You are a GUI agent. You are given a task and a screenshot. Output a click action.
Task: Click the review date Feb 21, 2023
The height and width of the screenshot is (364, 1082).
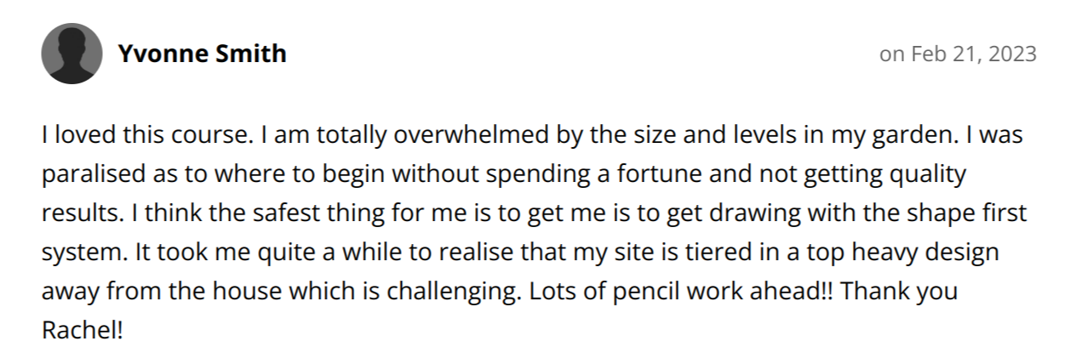(x=958, y=54)
